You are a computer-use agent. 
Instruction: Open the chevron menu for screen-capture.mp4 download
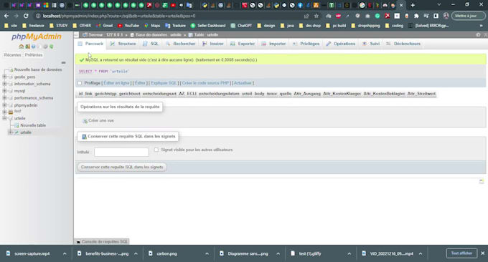pos(65,253)
